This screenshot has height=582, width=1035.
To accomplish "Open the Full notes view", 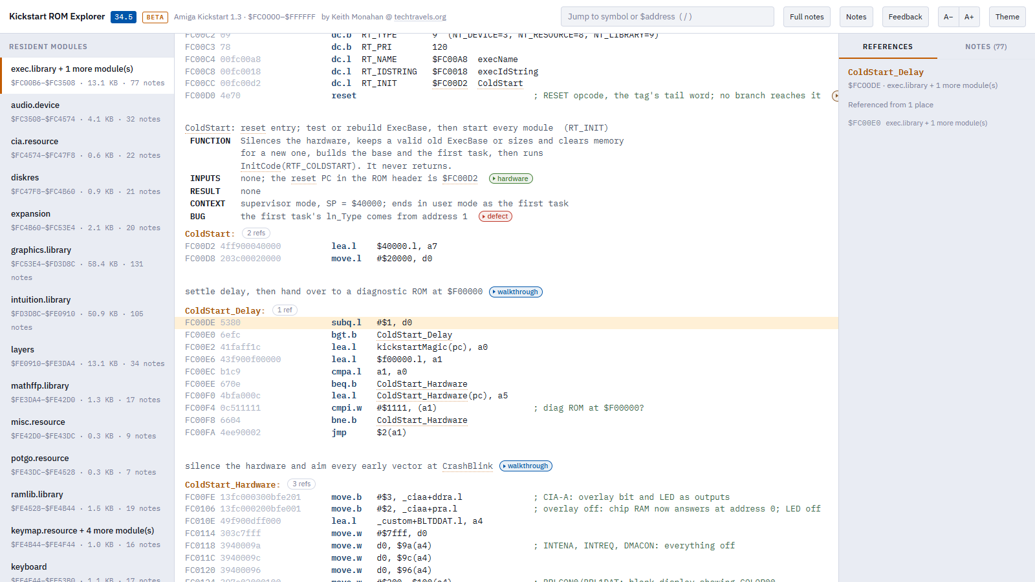I will (x=807, y=17).
